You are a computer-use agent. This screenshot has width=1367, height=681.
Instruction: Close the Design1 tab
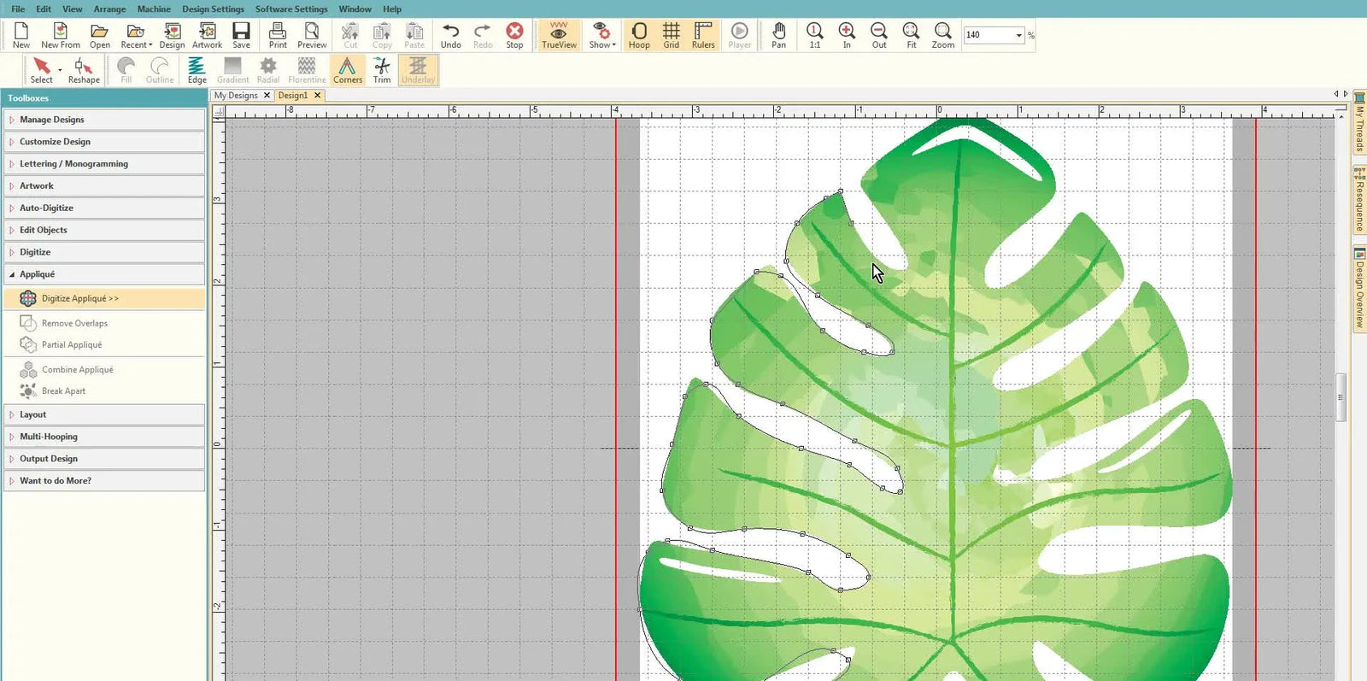click(318, 95)
